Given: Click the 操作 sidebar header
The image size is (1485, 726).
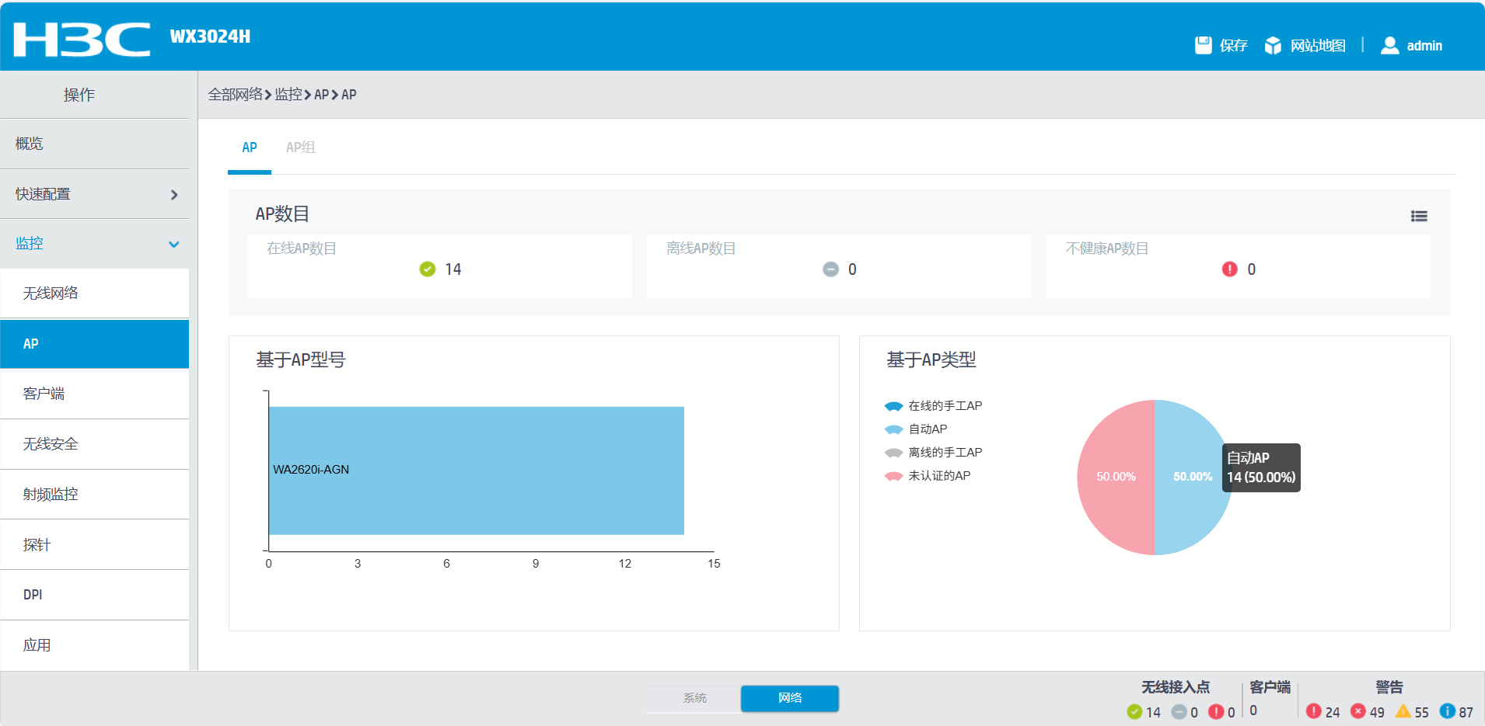Looking at the screenshot, I should click(x=79, y=95).
